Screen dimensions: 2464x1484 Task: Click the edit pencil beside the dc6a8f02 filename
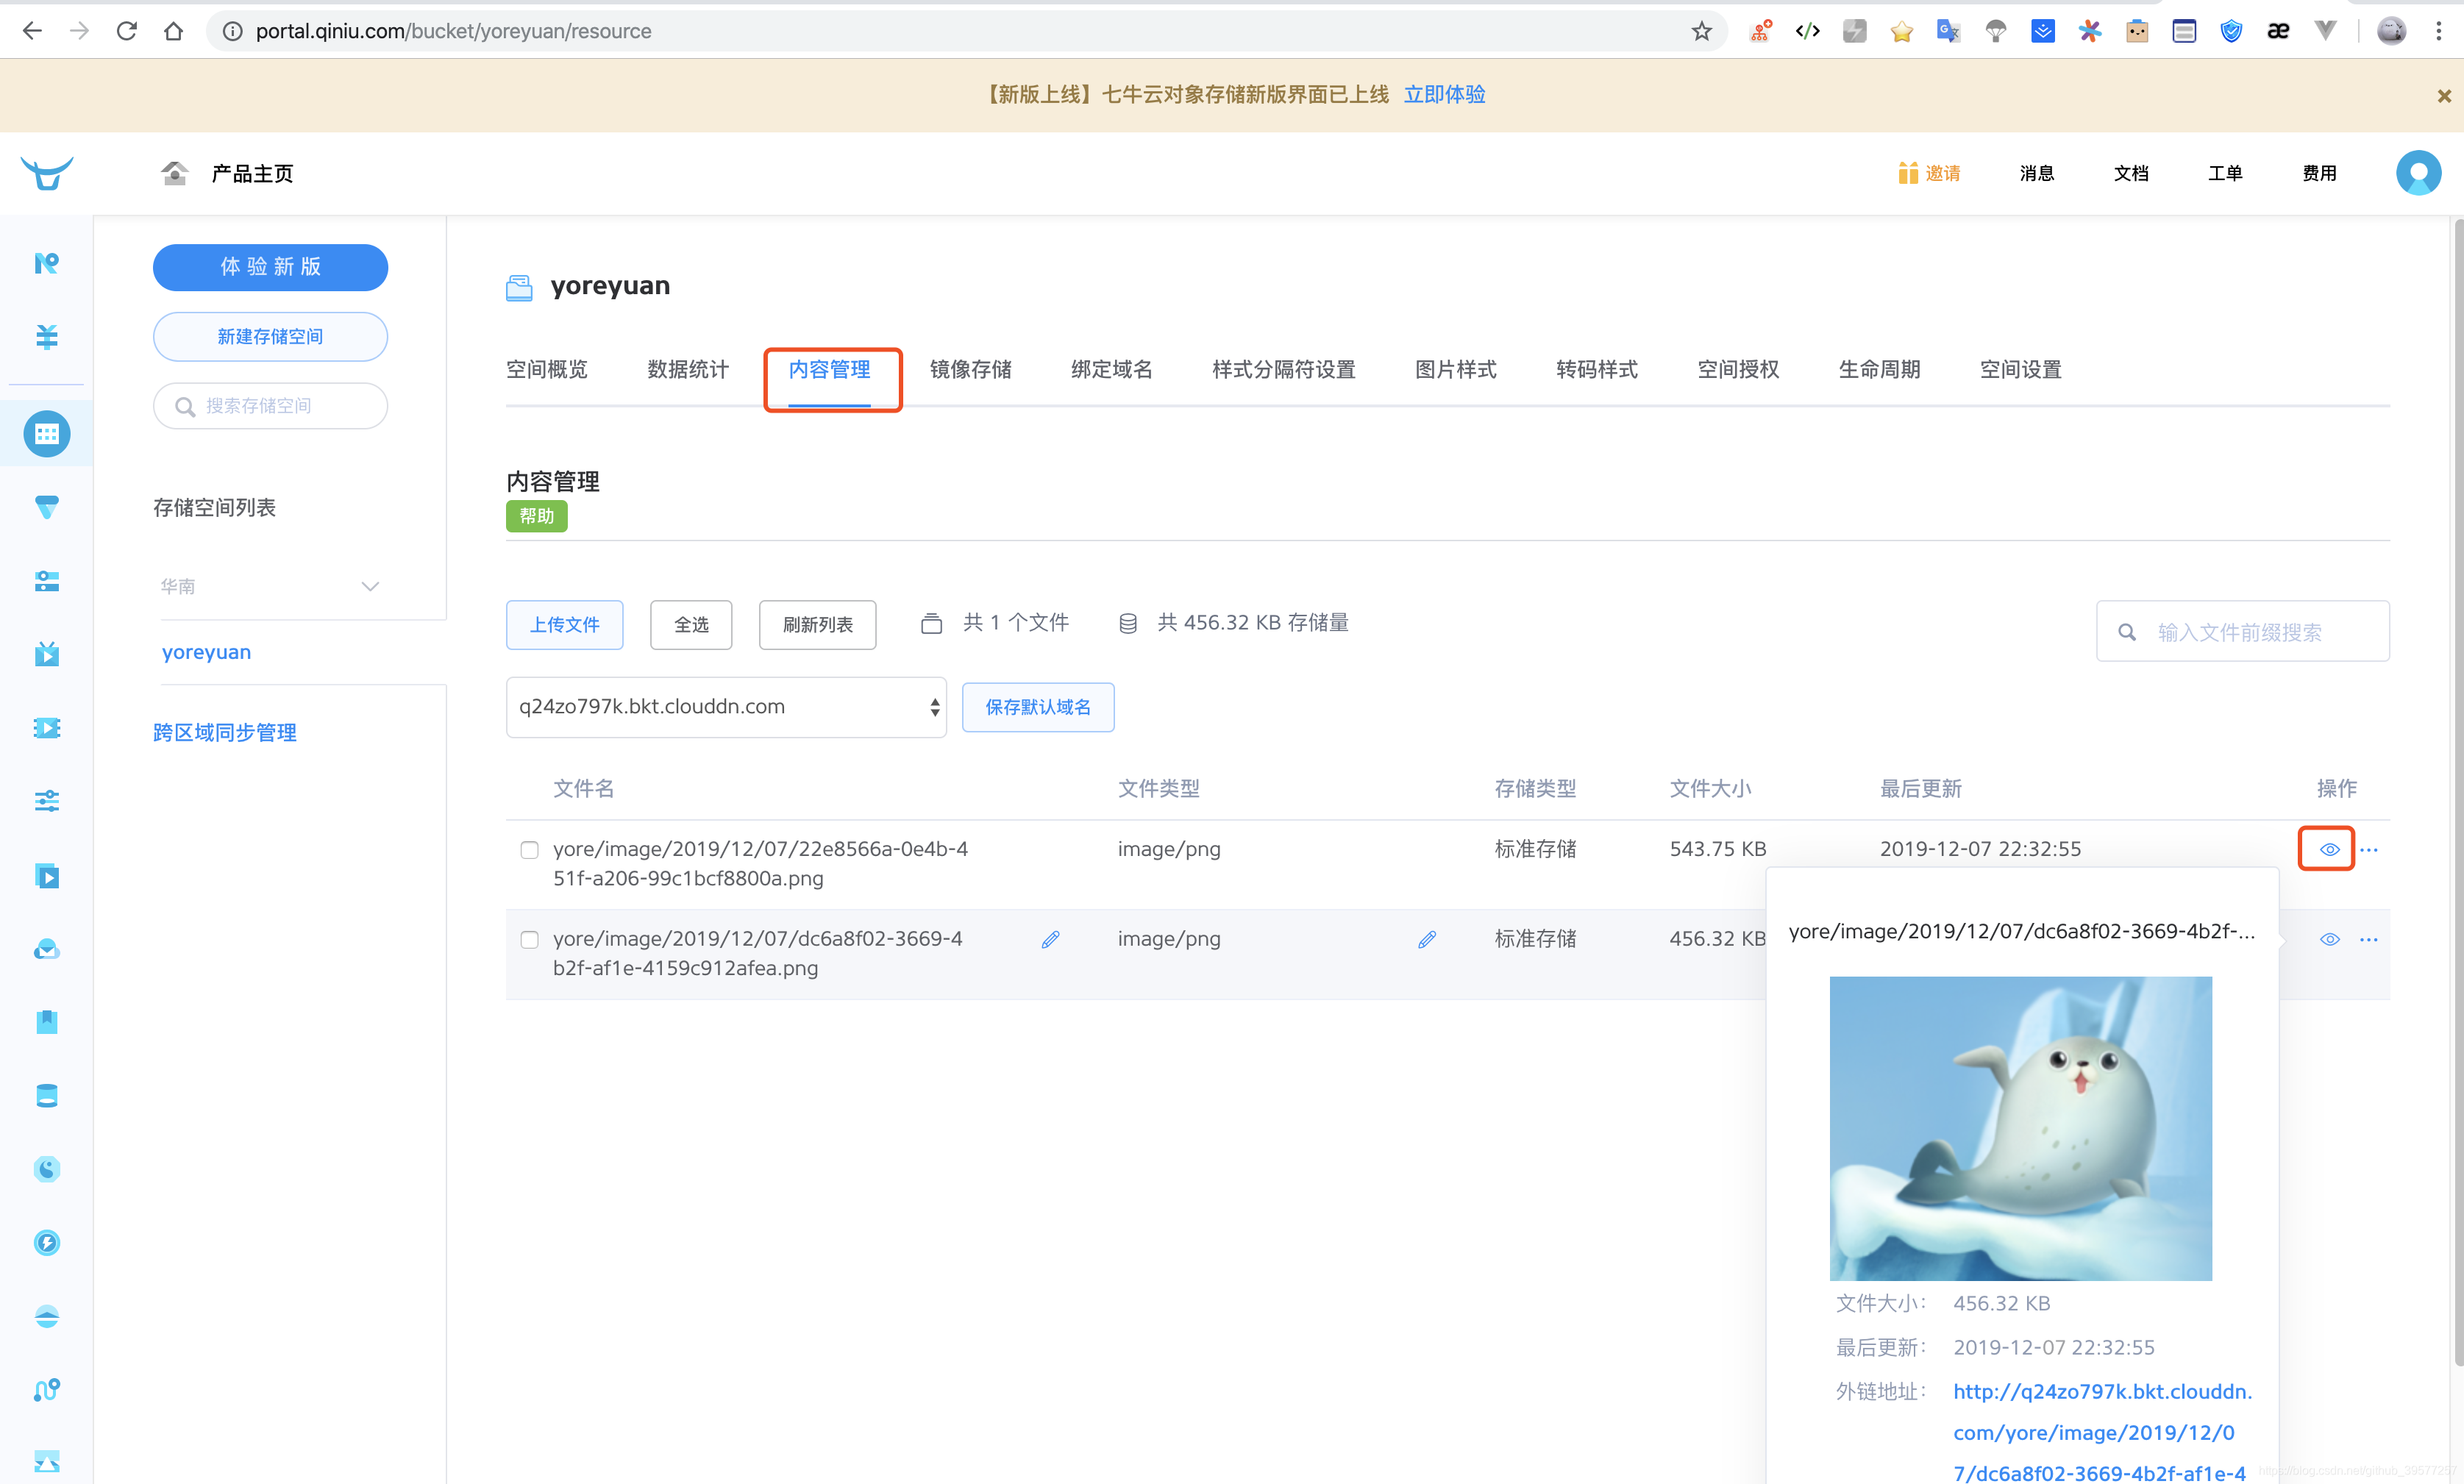point(1050,939)
